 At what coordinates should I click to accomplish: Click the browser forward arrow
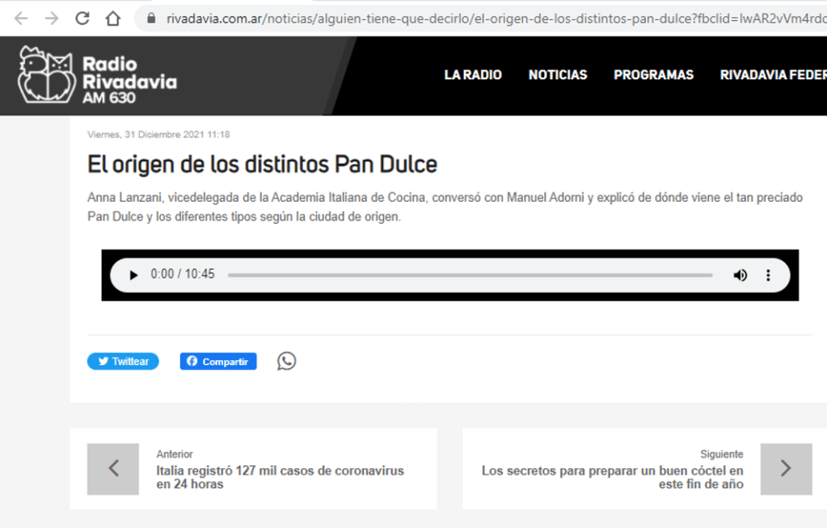52,18
